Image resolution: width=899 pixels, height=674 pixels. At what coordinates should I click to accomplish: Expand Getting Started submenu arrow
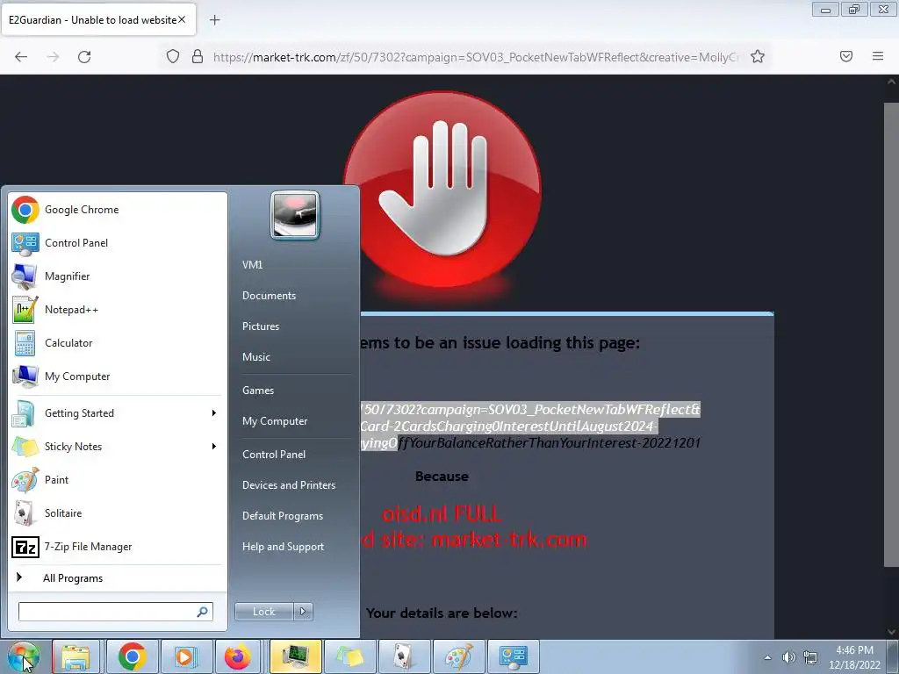pos(214,413)
